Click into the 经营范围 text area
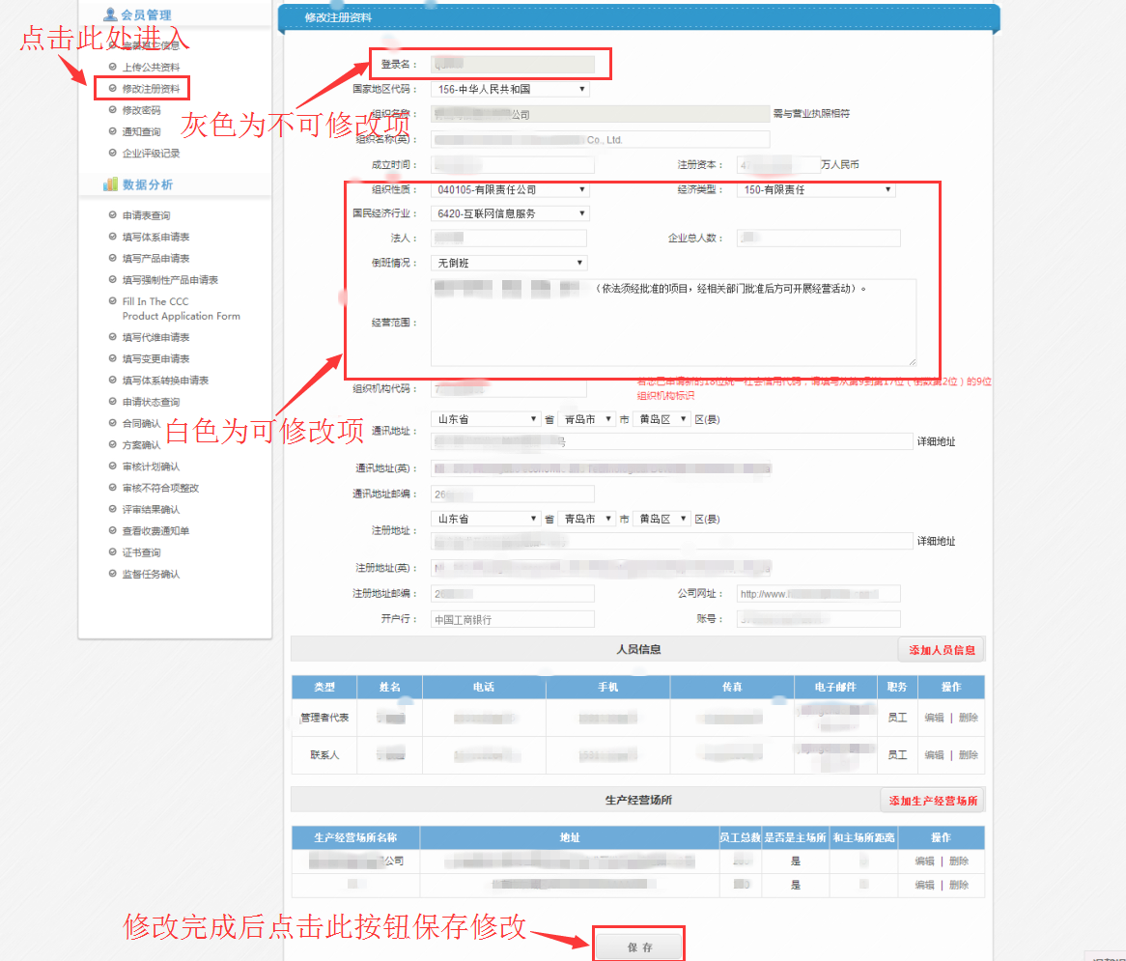The image size is (1126, 961). coord(673,328)
